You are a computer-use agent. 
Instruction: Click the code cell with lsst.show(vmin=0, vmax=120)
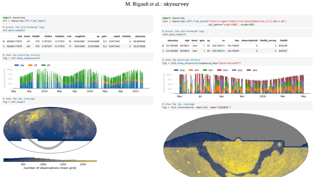pyautogui.click(x=236, y=106)
